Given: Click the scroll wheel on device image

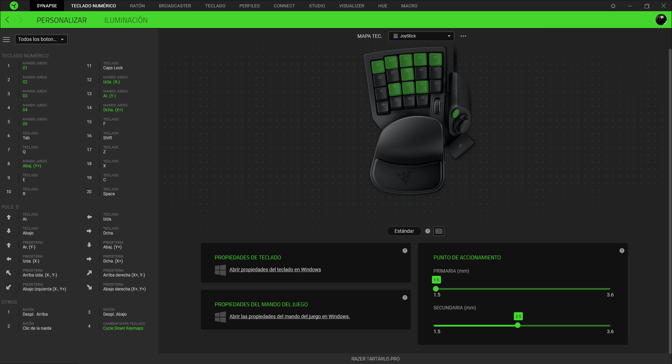Looking at the screenshot, I should (x=437, y=106).
